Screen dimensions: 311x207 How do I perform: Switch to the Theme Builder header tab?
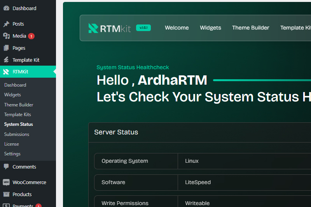[x=251, y=28]
